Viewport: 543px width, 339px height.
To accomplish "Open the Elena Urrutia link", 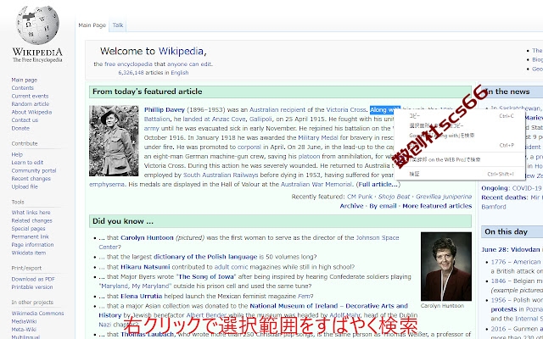I will pyautogui.click(x=142, y=296).
